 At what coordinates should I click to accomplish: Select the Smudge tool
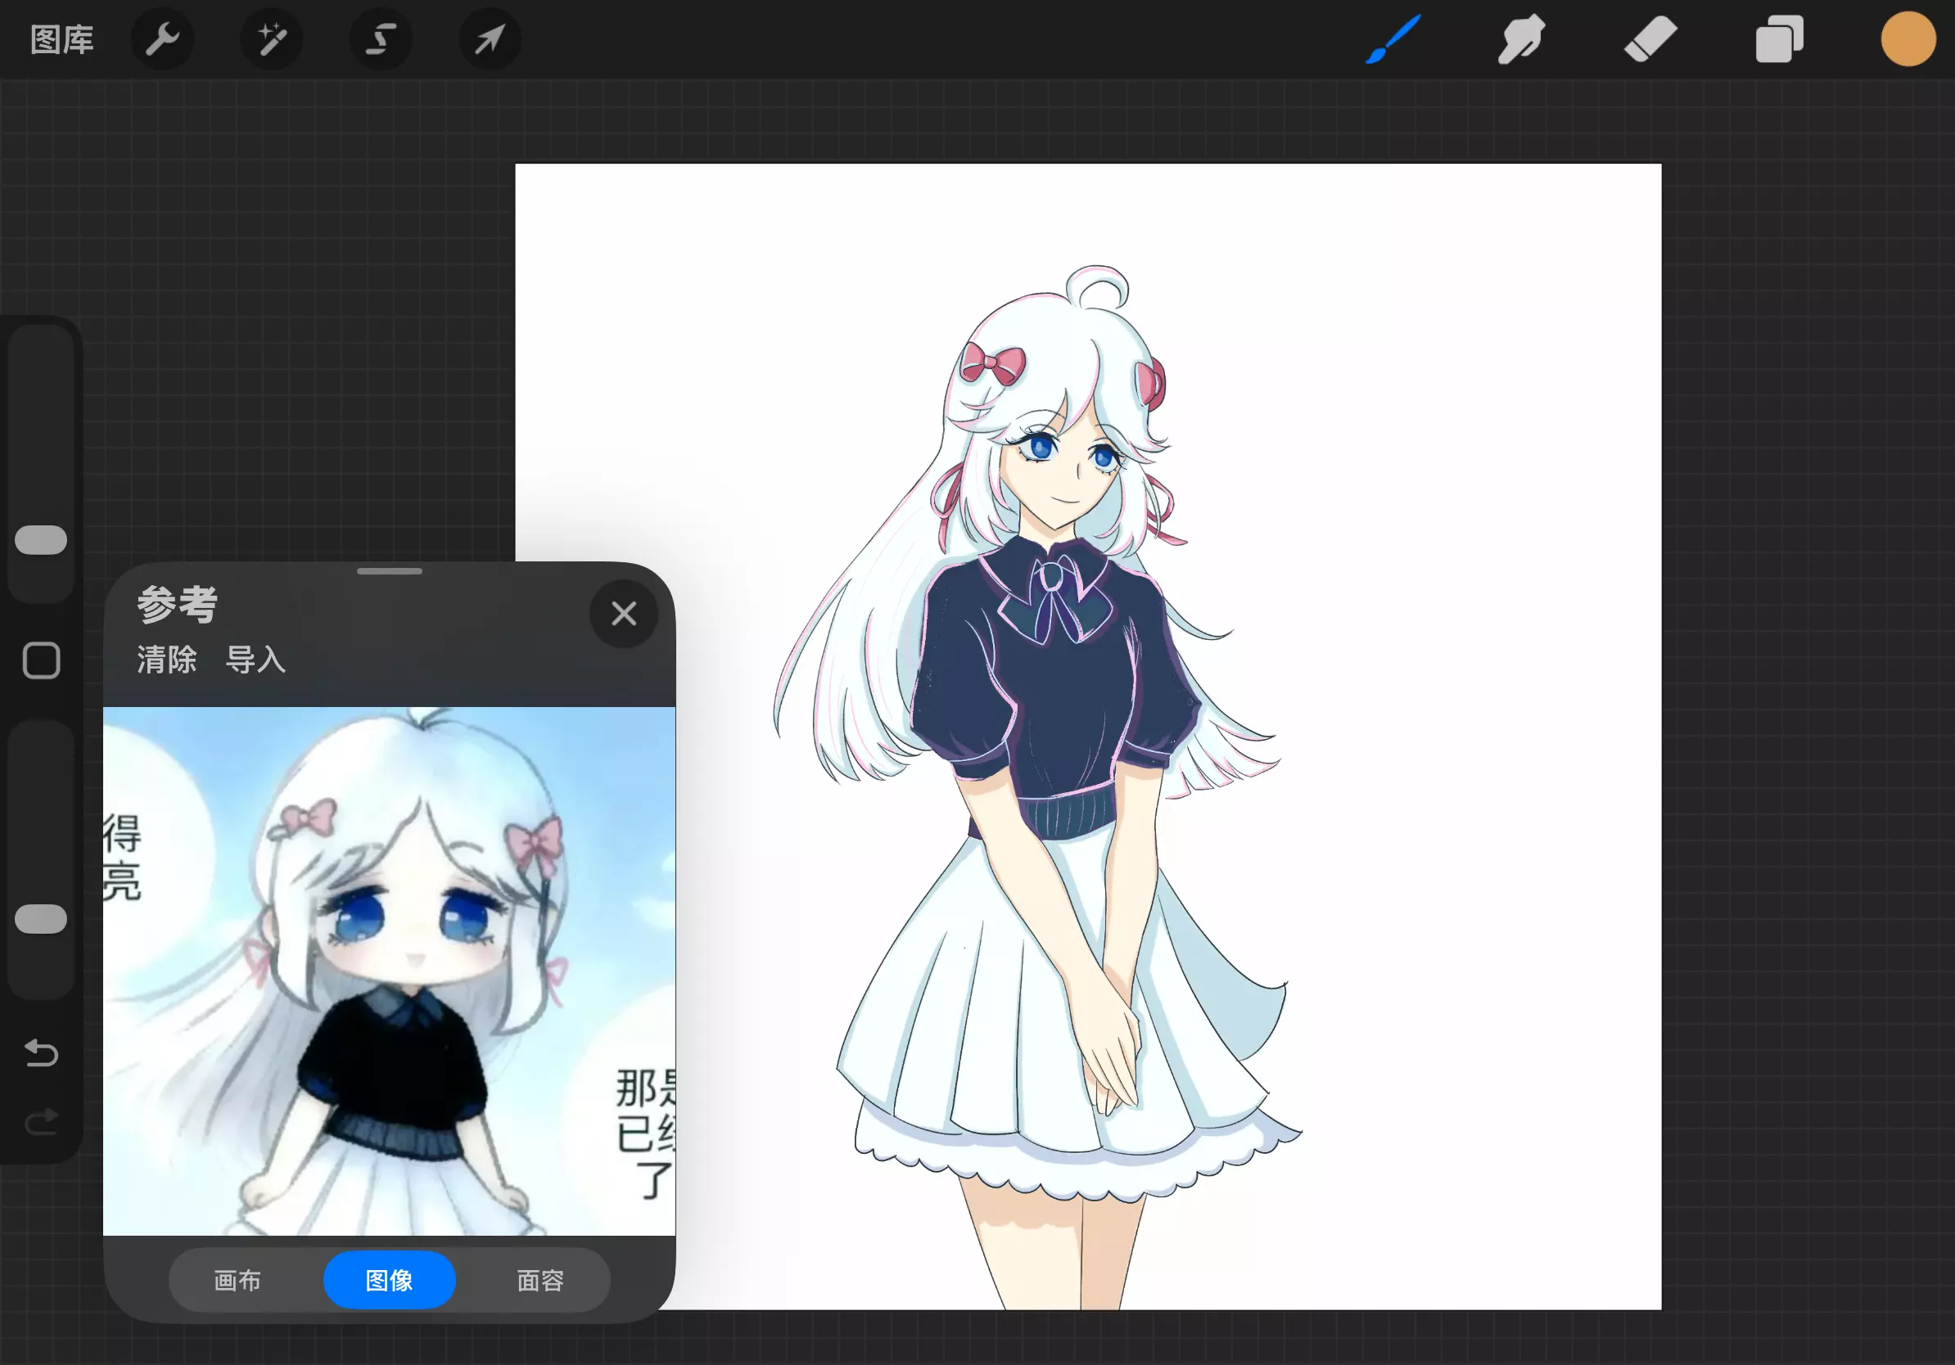pos(1521,39)
